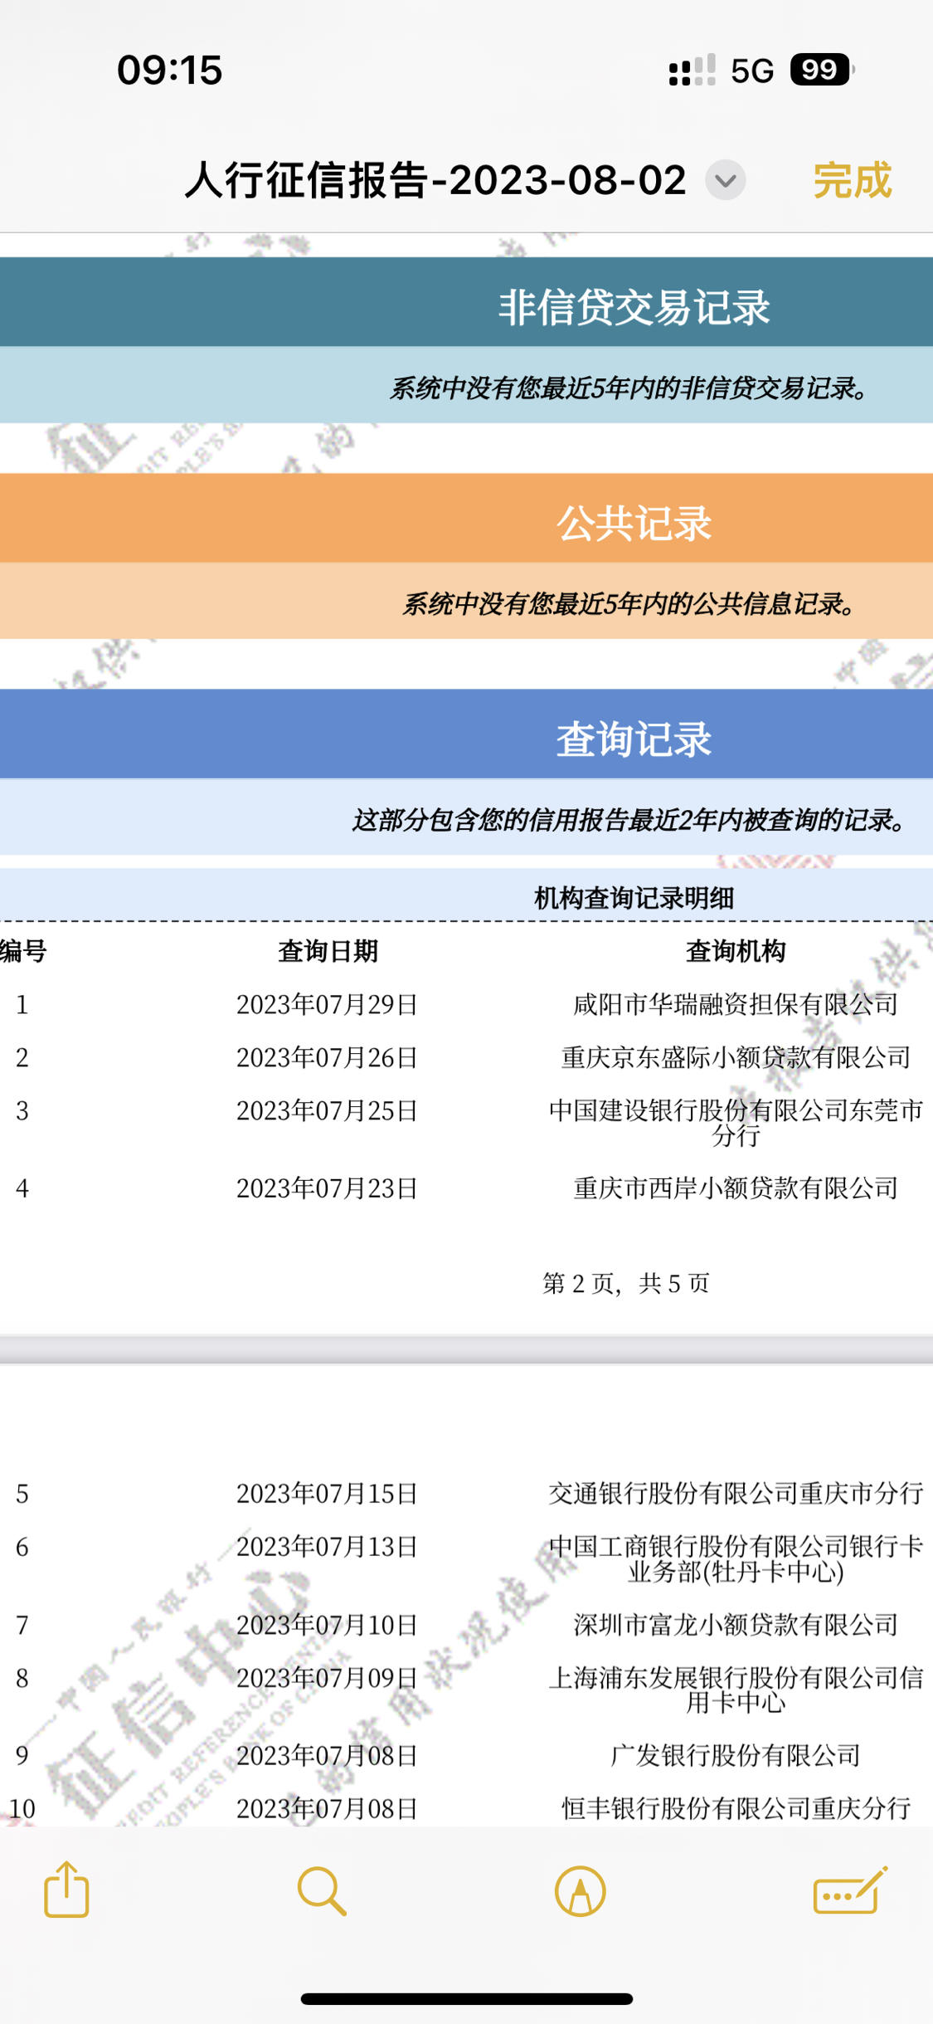Viewport: 933px width, 2024px height.
Task: Select 恒丰银行股份有限公司重庆分行
Action: [736, 1808]
